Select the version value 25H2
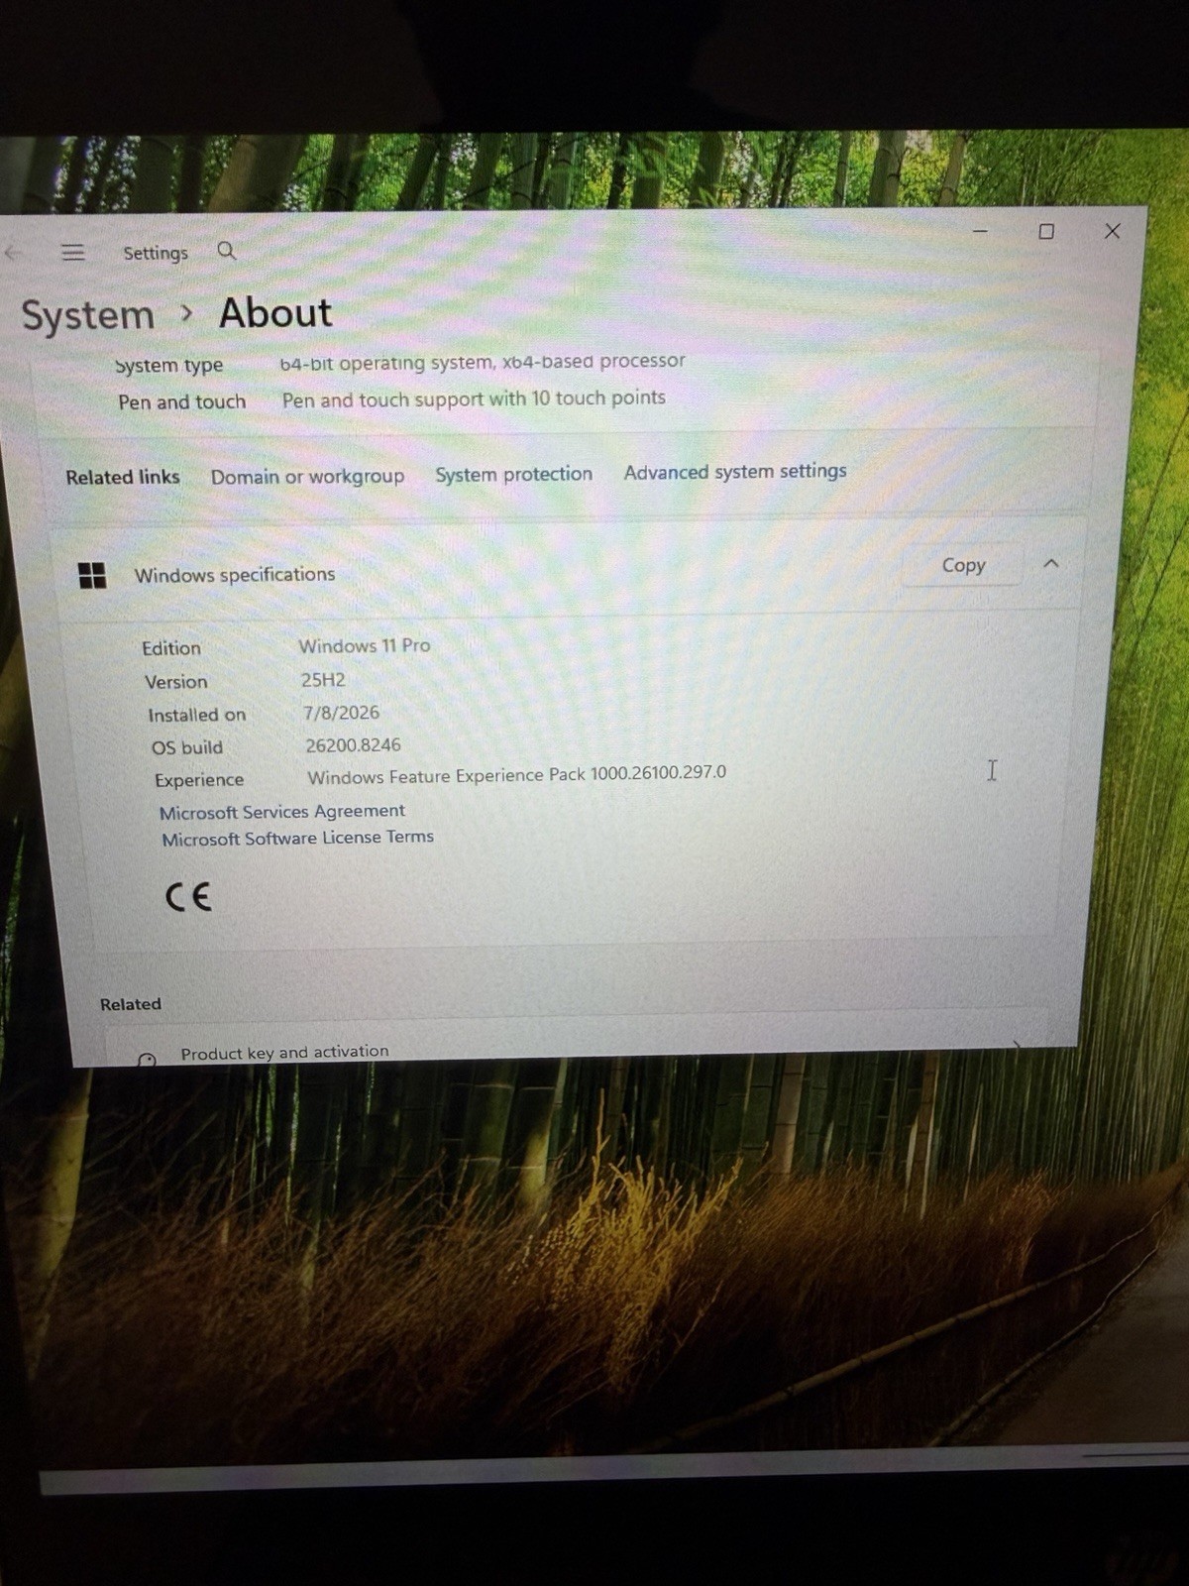 (323, 680)
